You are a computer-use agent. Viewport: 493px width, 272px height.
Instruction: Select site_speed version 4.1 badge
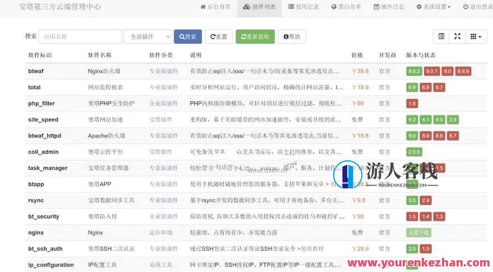click(425, 119)
